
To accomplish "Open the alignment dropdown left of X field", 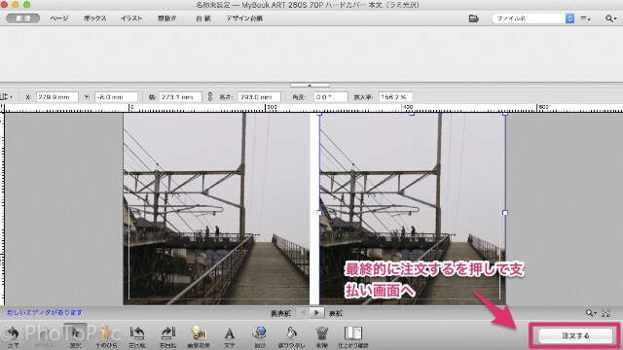I will [x=7, y=97].
